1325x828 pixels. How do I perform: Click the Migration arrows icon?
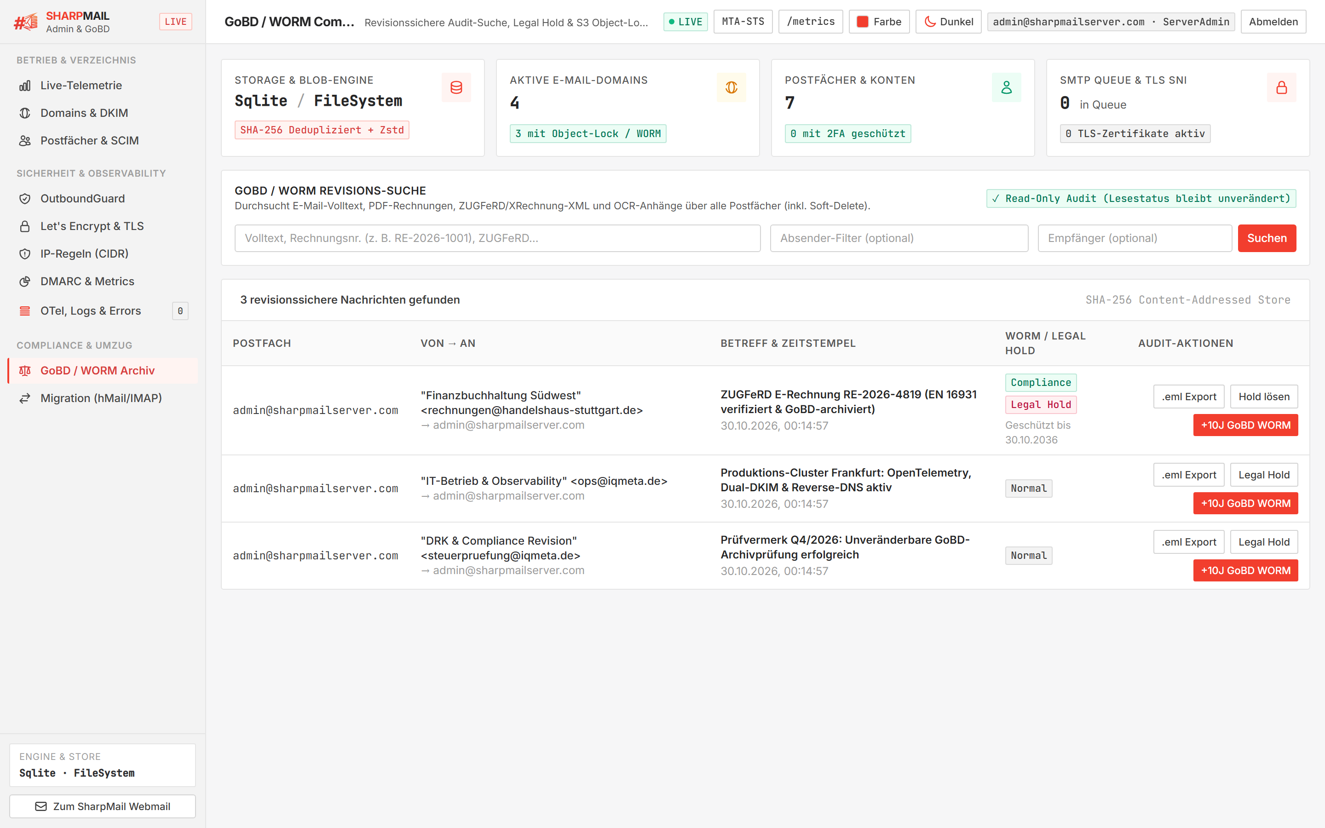tap(25, 398)
